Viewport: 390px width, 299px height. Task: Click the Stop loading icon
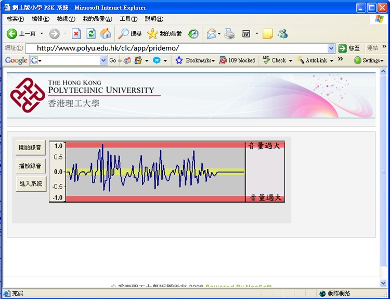click(76, 34)
